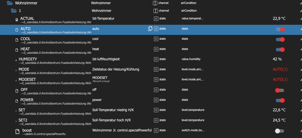Select the SET2 tree item
Image resolution: width=302 pixels, height=138 pixels.
23,120
